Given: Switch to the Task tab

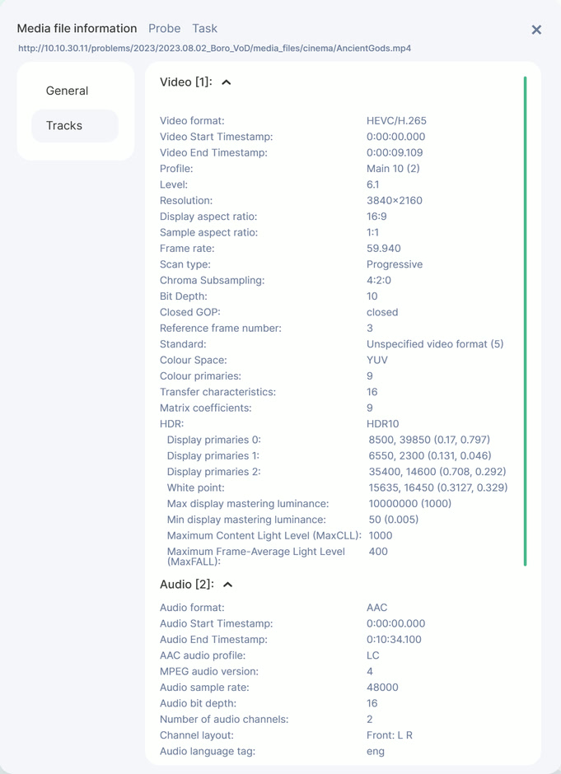Looking at the screenshot, I should pyautogui.click(x=205, y=28).
